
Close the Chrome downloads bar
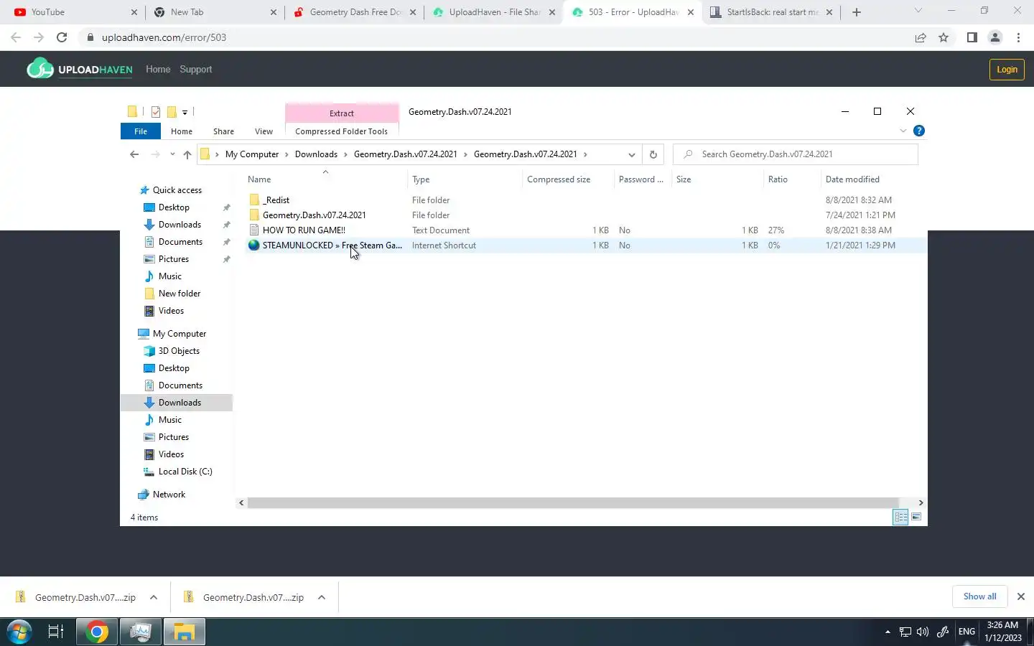click(x=1020, y=596)
